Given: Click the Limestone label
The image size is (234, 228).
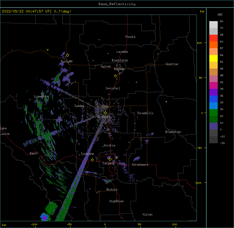Looking at the screenshot, I should pyautogui.click(x=42, y=96).
